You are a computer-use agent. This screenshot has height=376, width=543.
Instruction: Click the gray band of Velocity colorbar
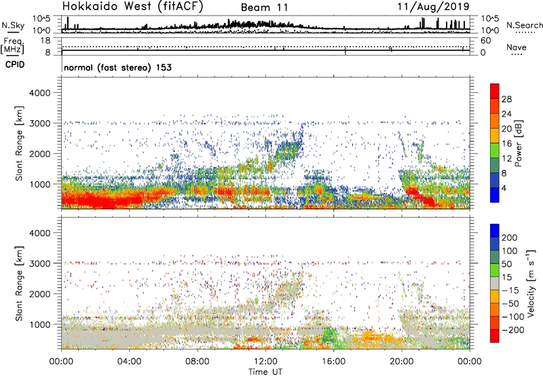coord(495,283)
